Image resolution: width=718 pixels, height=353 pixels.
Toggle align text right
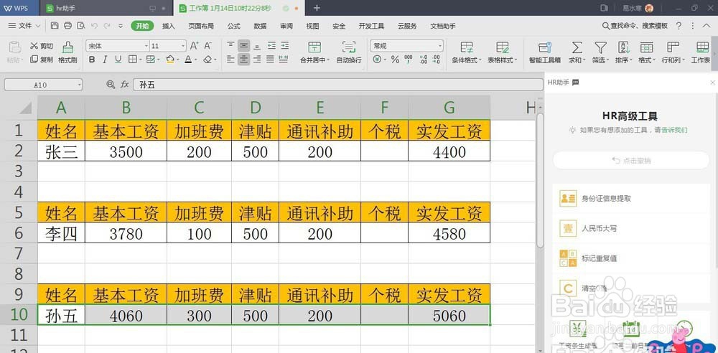(257, 59)
